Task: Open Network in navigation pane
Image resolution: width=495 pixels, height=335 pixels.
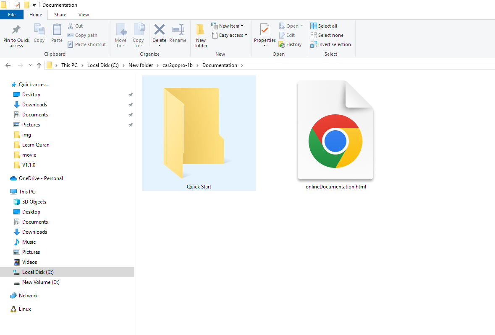Action: click(24, 295)
